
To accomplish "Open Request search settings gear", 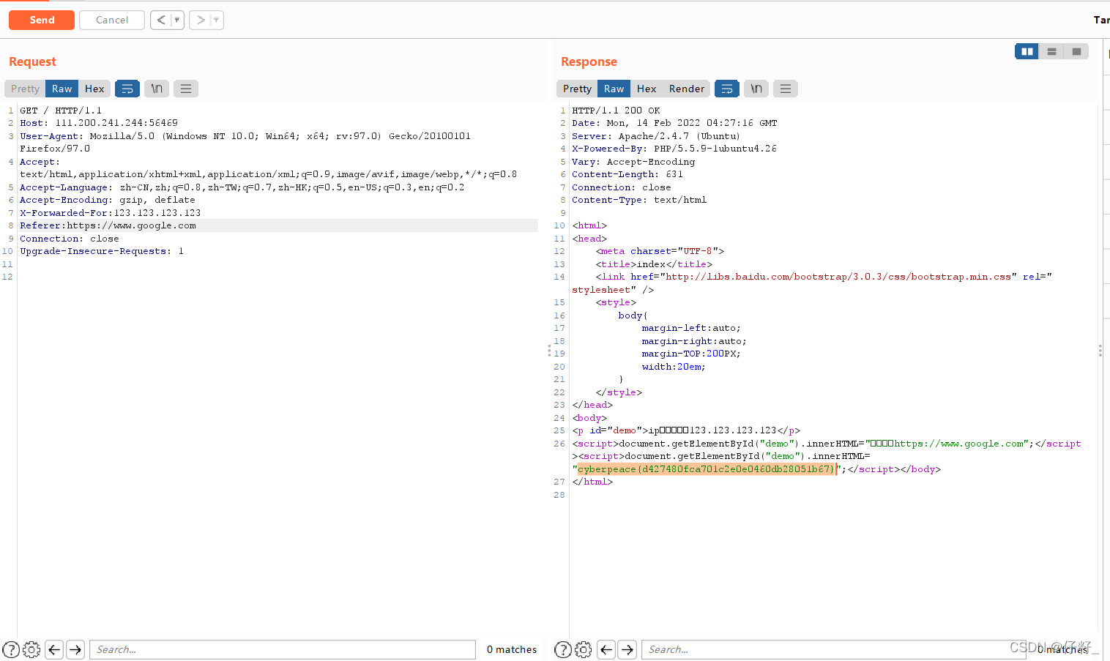I will (x=31, y=649).
